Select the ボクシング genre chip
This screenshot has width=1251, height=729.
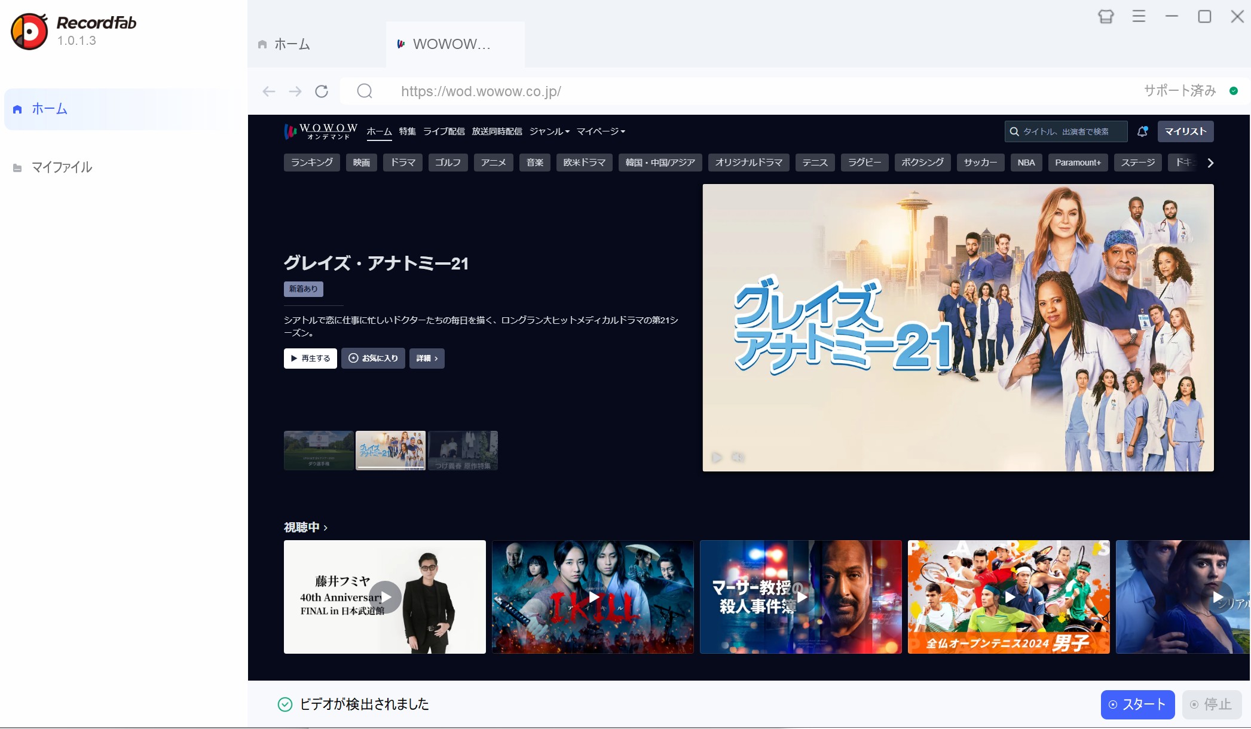[923, 163]
